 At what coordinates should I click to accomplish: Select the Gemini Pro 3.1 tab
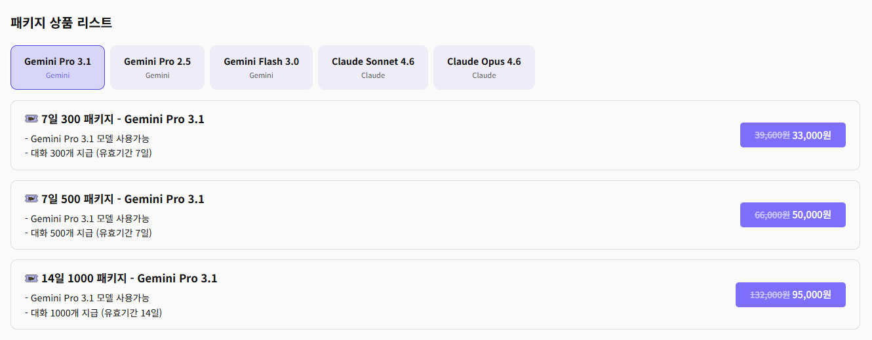pyautogui.click(x=58, y=67)
